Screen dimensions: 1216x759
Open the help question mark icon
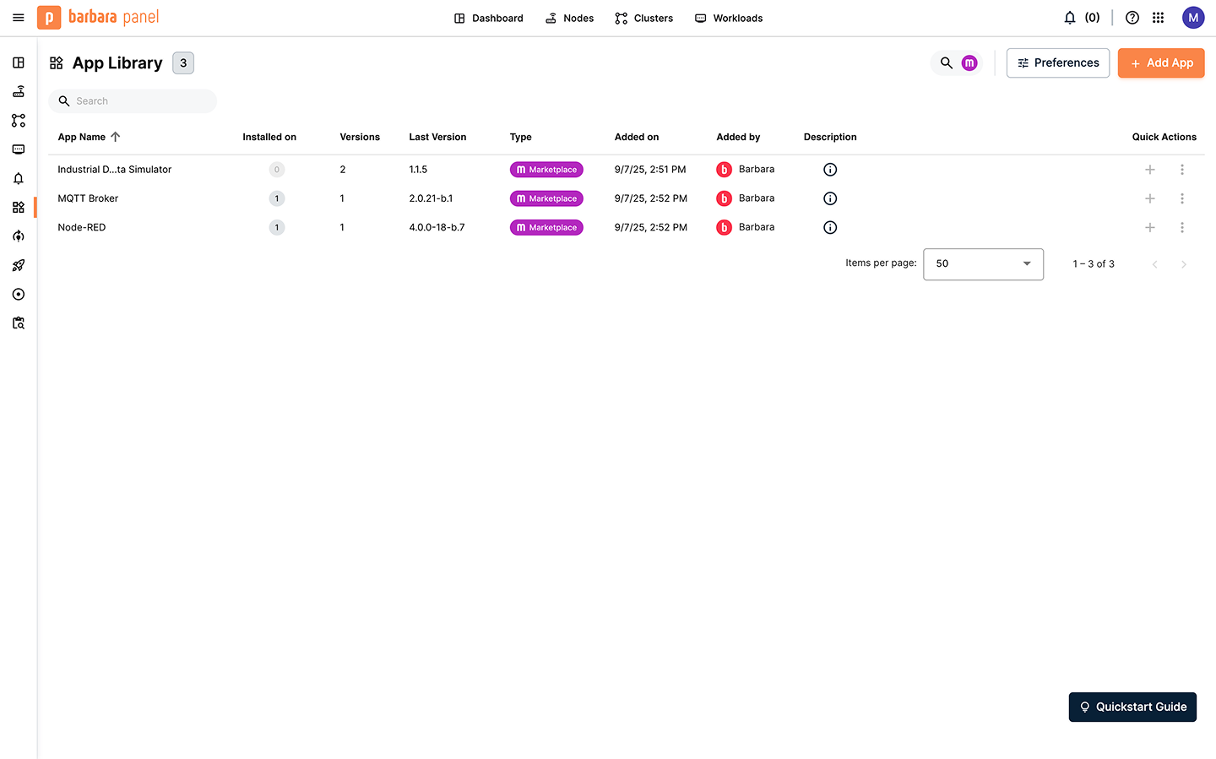point(1132,18)
